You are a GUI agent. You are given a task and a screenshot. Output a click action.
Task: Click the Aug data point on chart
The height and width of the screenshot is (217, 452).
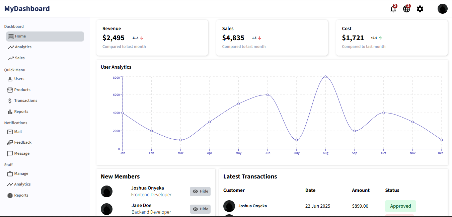[325, 77]
